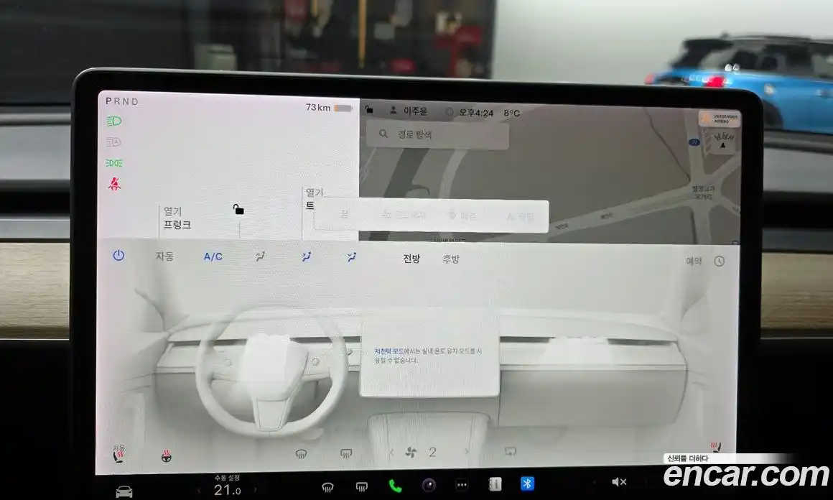The height and width of the screenshot is (500, 833).
Task: Open vehicle controls car icon
Action: [124, 491]
